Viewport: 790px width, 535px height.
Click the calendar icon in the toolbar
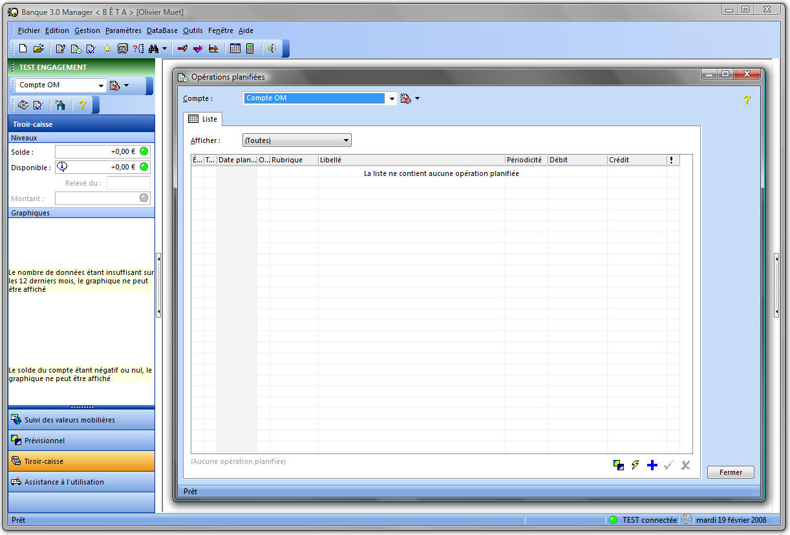[x=235, y=49]
